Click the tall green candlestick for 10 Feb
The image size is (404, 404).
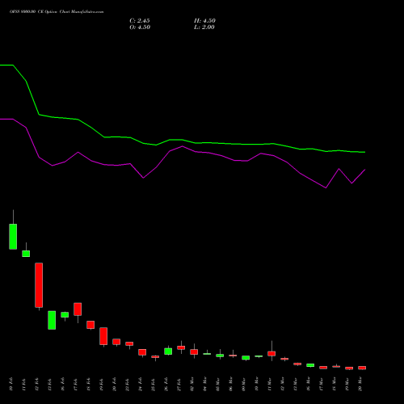pos(13,237)
